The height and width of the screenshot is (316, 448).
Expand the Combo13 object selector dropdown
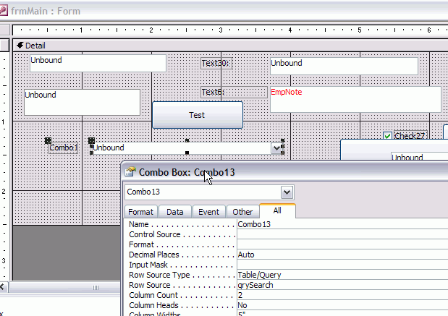[287, 192]
